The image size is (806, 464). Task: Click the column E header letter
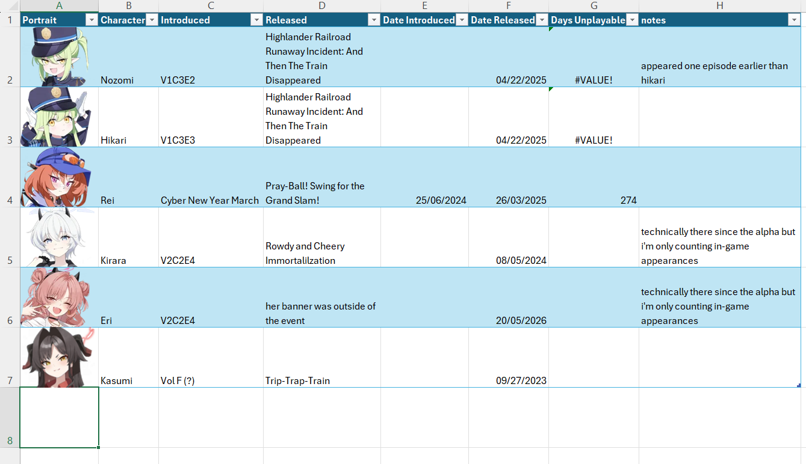pyautogui.click(x=424, y=5)
